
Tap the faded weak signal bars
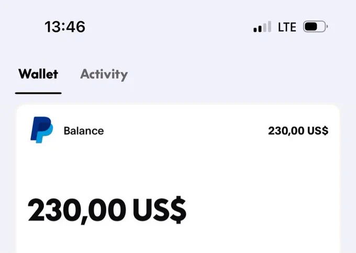pos(267,27)
